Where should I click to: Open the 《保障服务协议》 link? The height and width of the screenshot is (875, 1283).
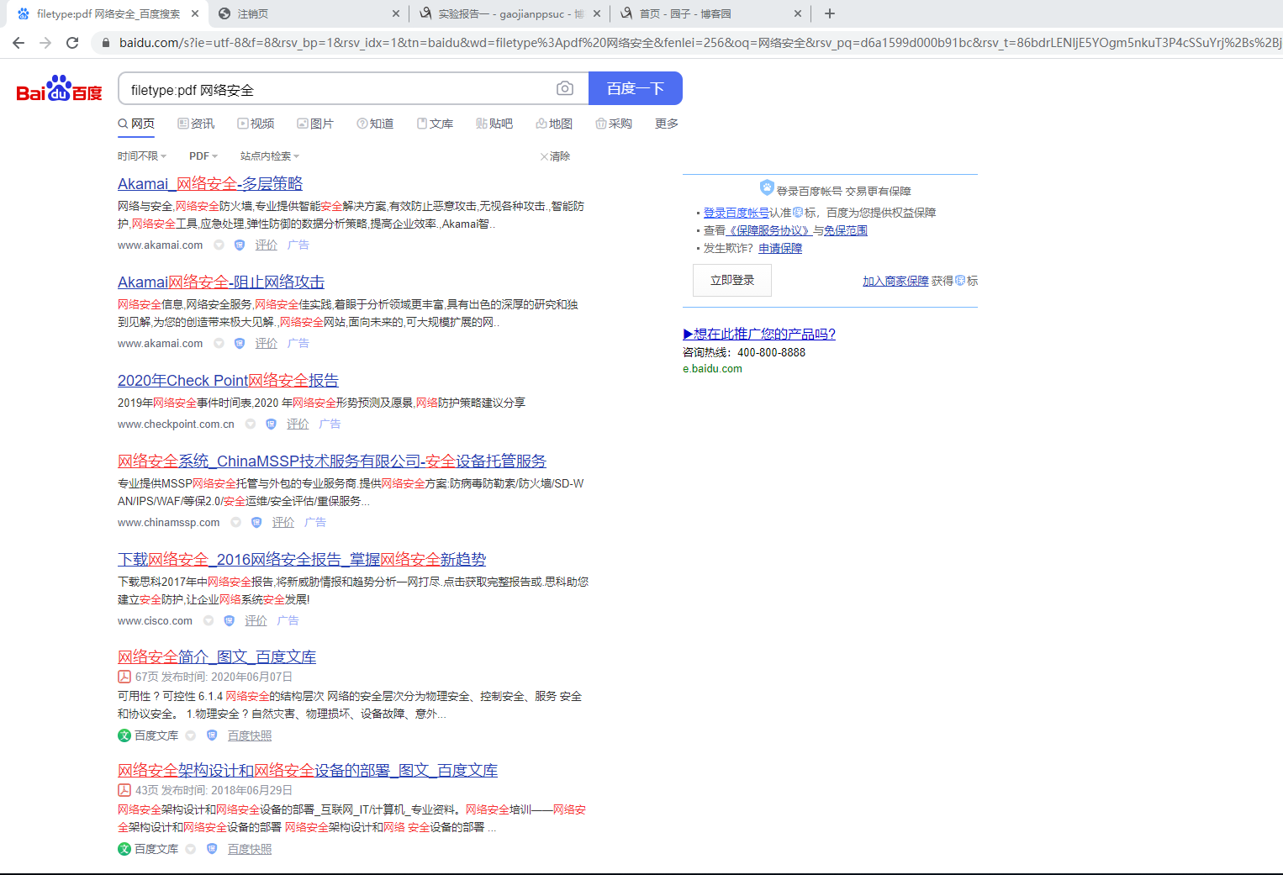pyautogui.click(x=769, y=230)
